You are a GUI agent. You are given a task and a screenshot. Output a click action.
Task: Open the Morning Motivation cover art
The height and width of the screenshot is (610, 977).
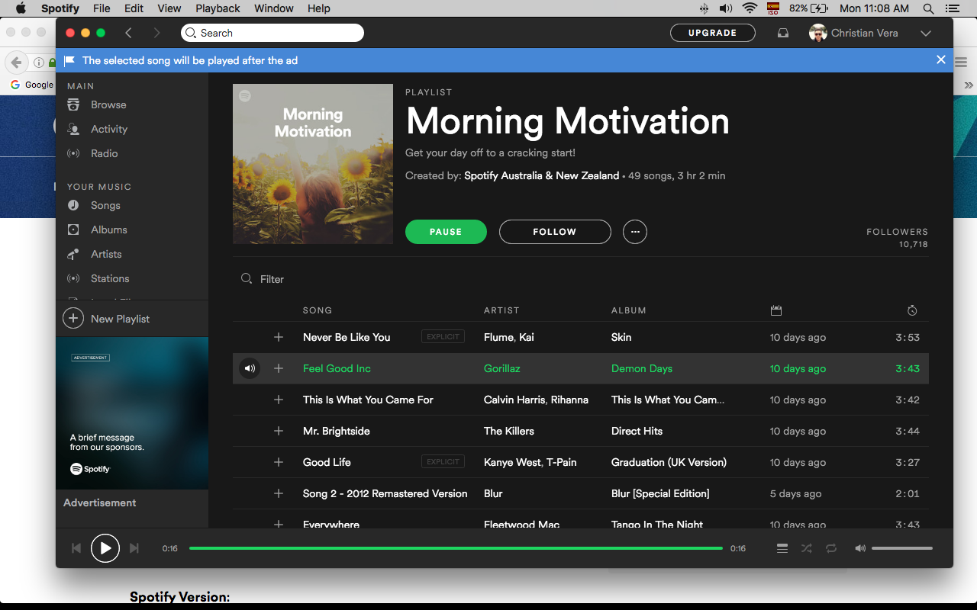pos(313,164)
